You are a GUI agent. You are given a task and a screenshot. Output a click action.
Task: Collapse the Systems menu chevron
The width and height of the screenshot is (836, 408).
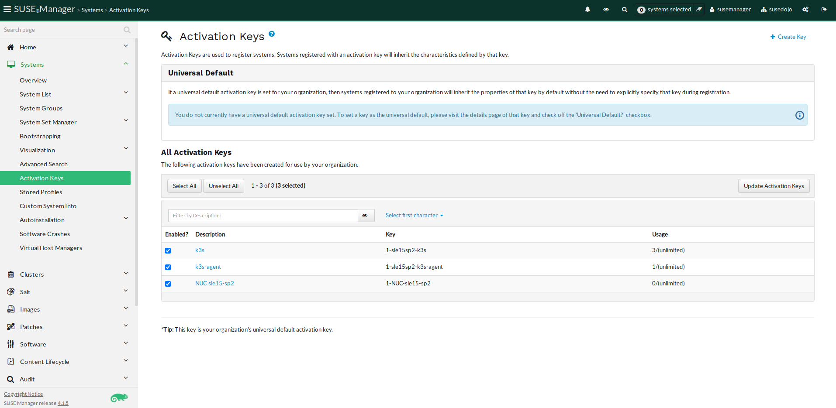click(x=126, y=64)
